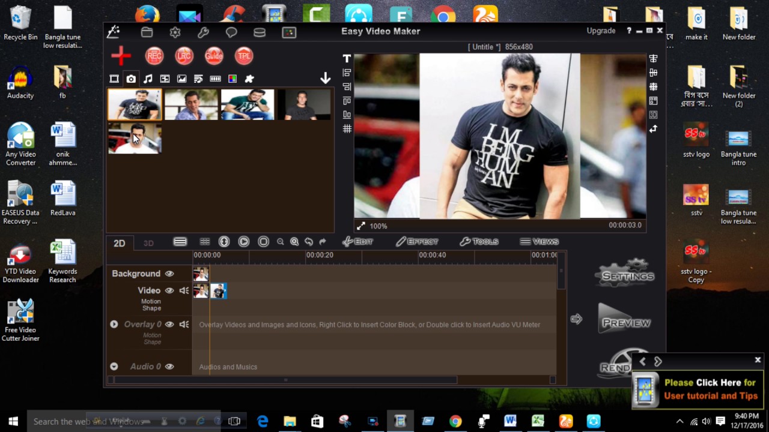Image resolution: width=769 pixels, height=432 pixels.
Task: Select the music note audio category
Action: tap(148, 79)
